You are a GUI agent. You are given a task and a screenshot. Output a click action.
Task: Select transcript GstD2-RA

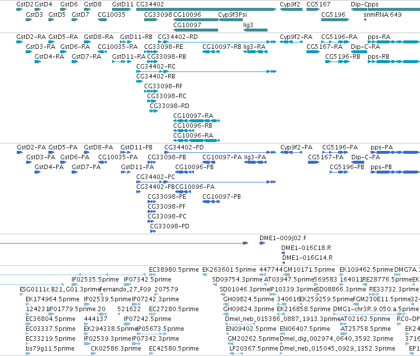pyautogui.click(x=31, y=36)
